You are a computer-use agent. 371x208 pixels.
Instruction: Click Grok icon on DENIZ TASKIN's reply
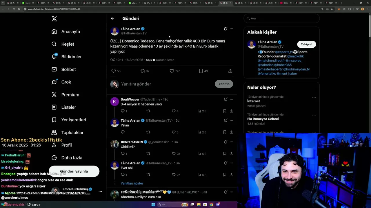point(225,142)
